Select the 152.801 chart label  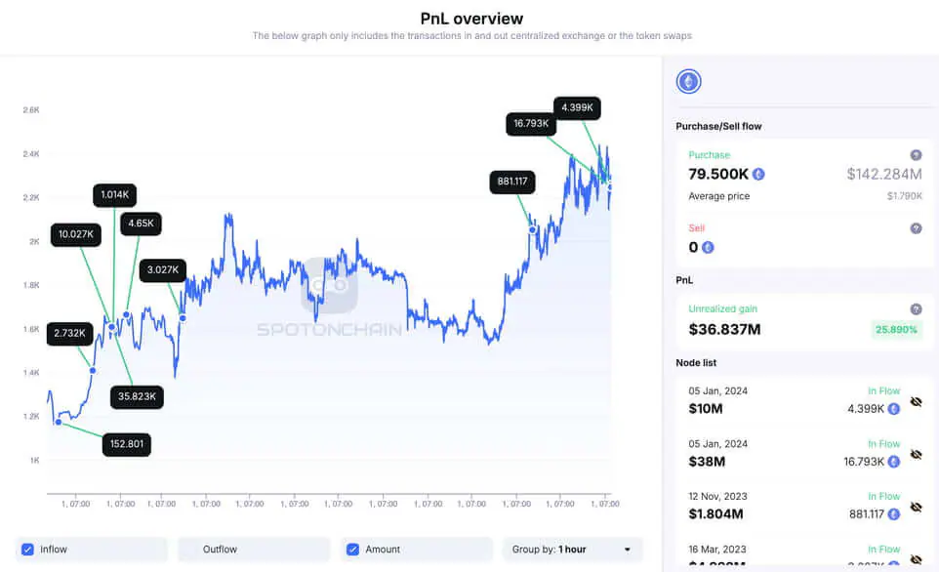click(x=127, y=444)
